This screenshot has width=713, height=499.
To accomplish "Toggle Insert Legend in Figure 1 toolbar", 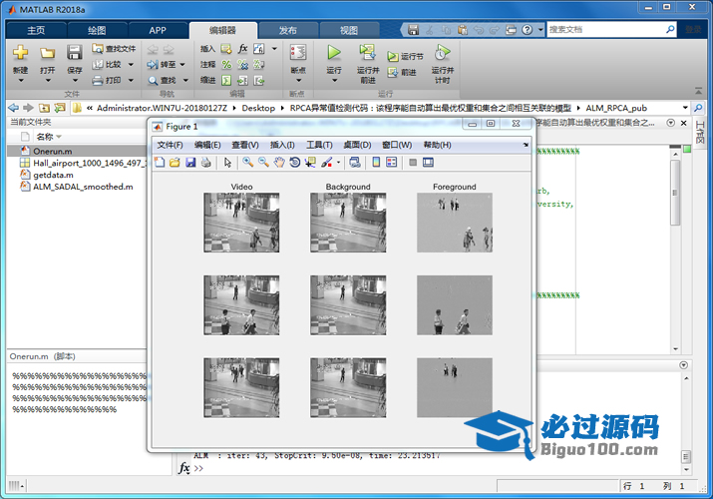I will pyautogui.click(x=392, y=163).
